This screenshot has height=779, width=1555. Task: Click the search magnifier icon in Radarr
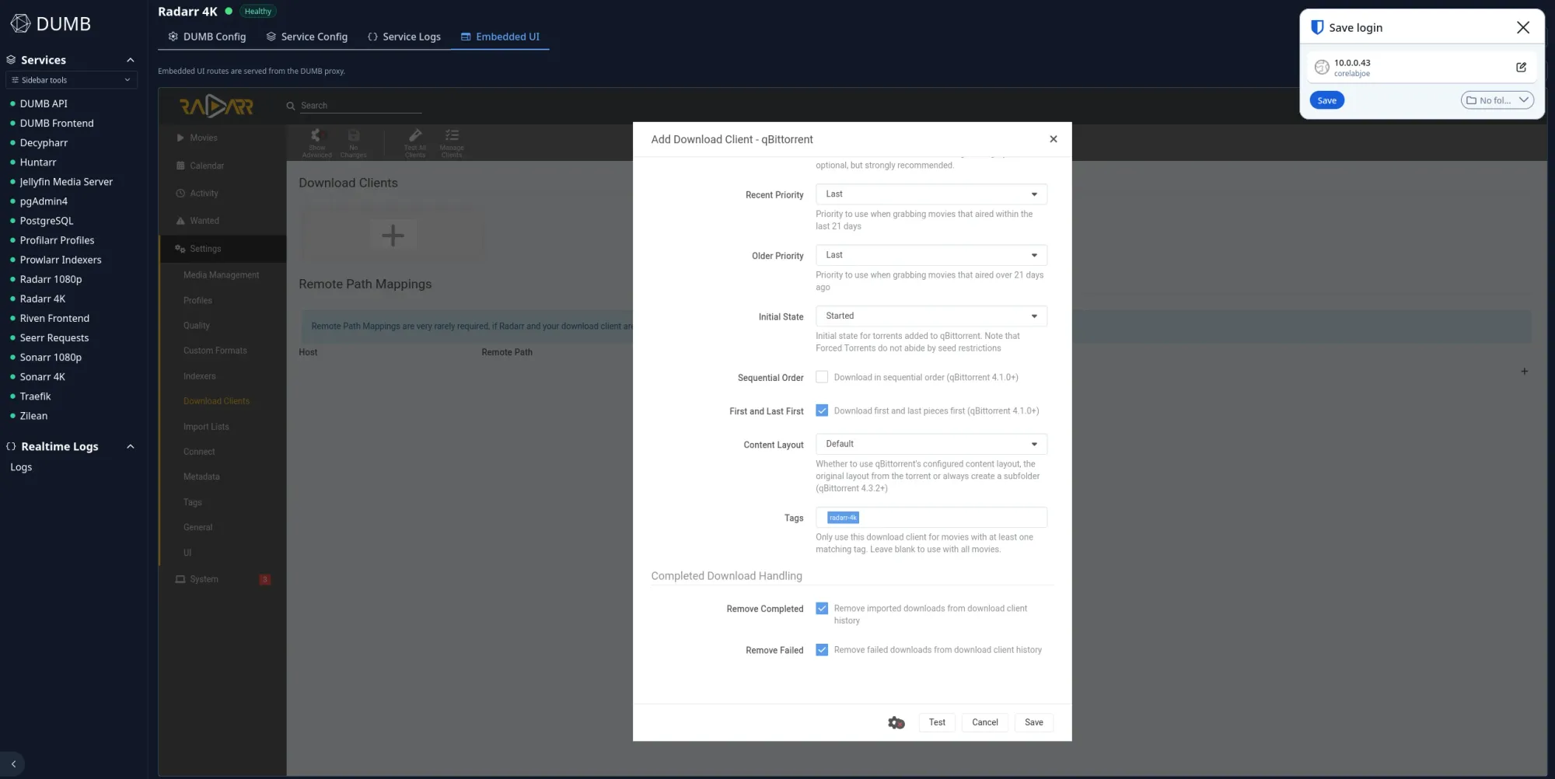(x=291, y=106)
